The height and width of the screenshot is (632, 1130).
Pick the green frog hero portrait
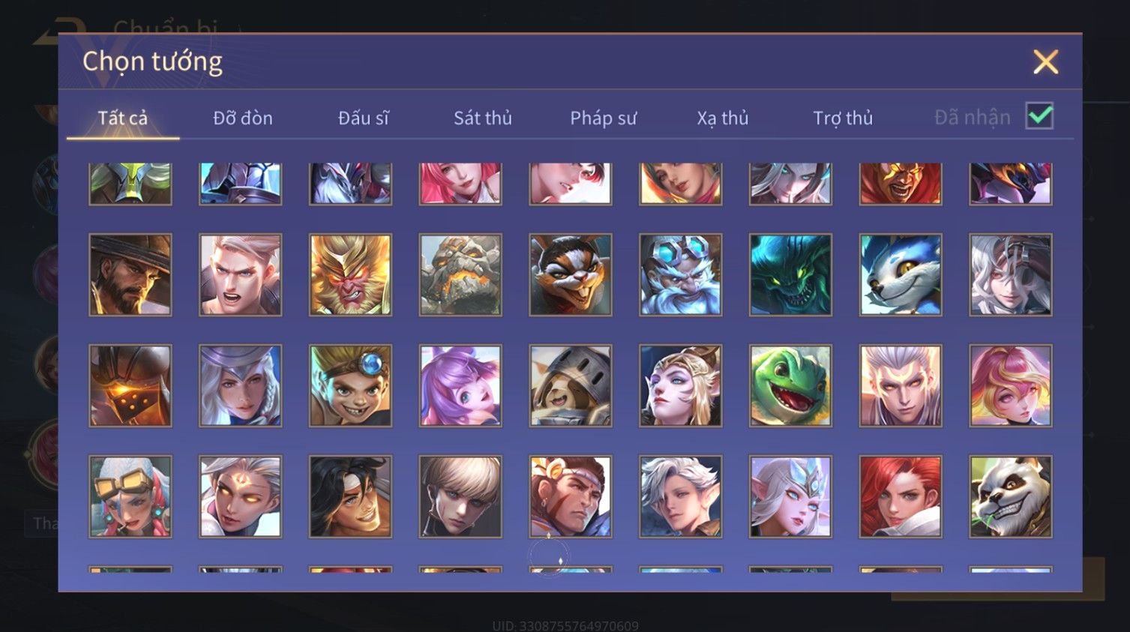coord(790,385)
